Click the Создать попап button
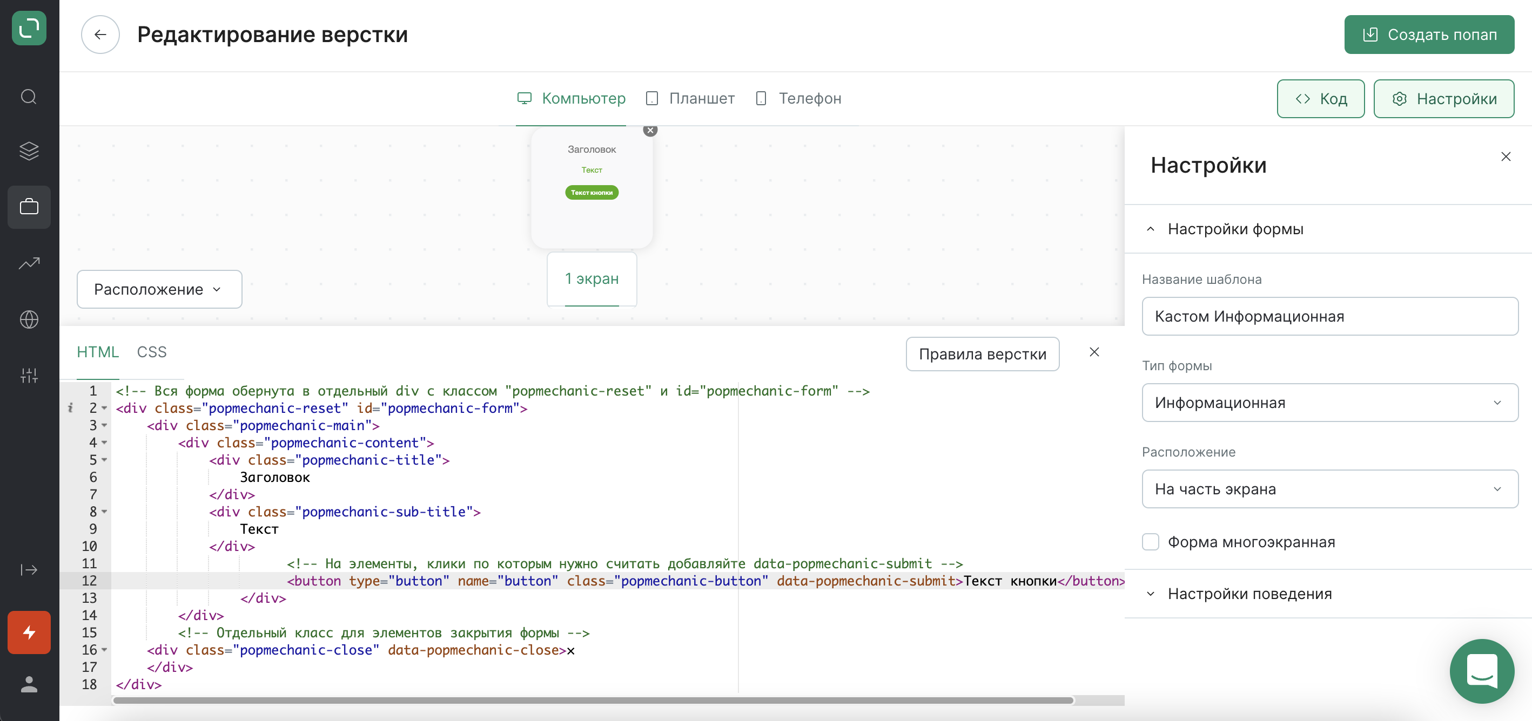The height and width of the screenshot is (721, 1532). pyautogui.click(x=1428, y=35)
